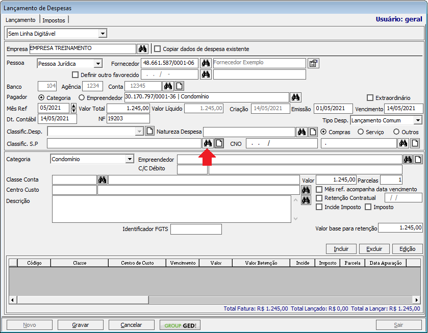Select Outros radio option
The image size is (428, 333).
tap(396, 132)
